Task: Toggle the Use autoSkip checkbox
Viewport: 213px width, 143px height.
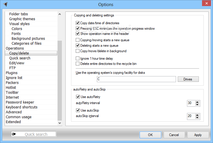Action: tap(78, 110)
